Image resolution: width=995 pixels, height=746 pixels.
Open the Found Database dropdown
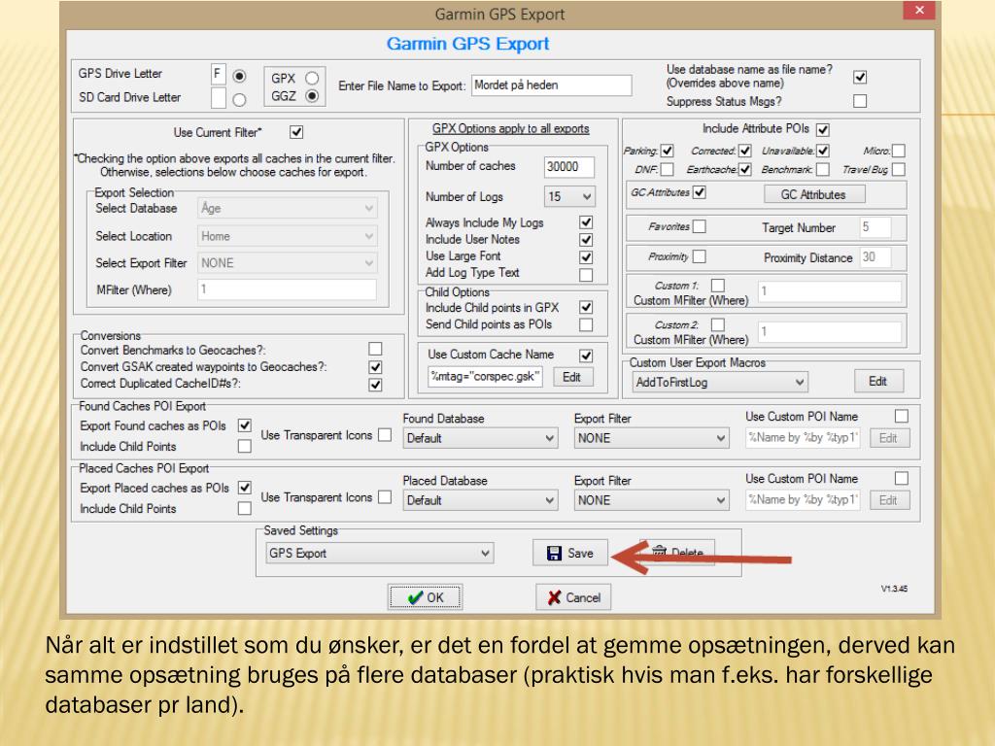pos(480,438)
